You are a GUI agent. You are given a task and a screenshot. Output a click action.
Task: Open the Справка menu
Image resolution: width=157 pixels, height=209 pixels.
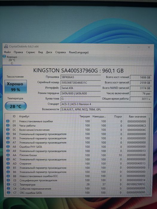click(x=60, y=52)
